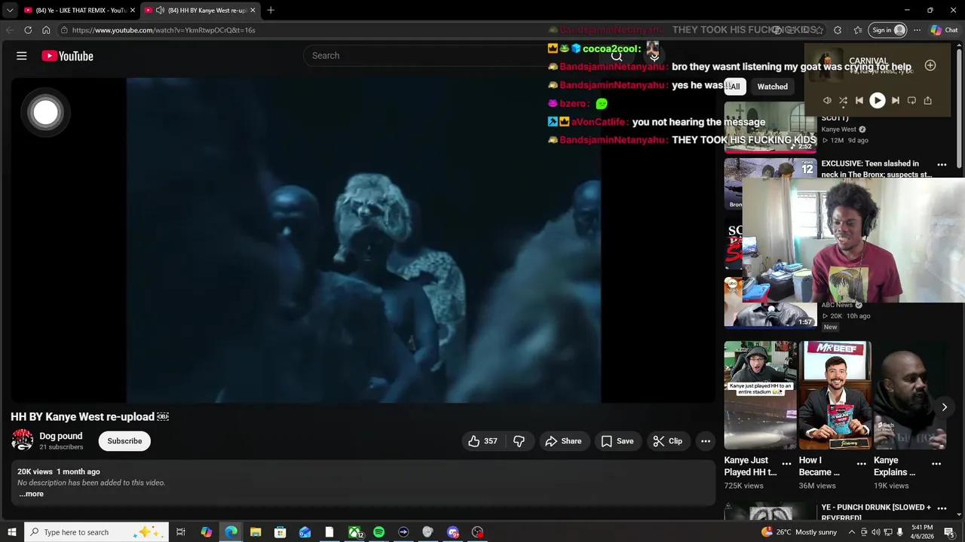The height and width of the screenshot is (542, 965).
Task: Subscribe to Dog pound channel
Action: point(124,441)
